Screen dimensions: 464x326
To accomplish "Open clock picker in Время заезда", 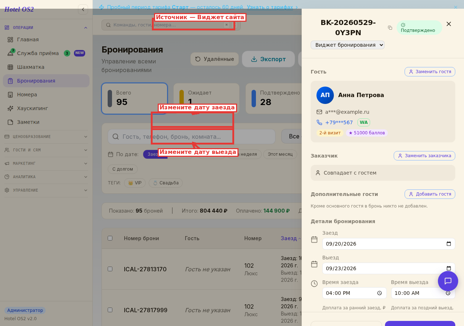I will click(380, 293).
